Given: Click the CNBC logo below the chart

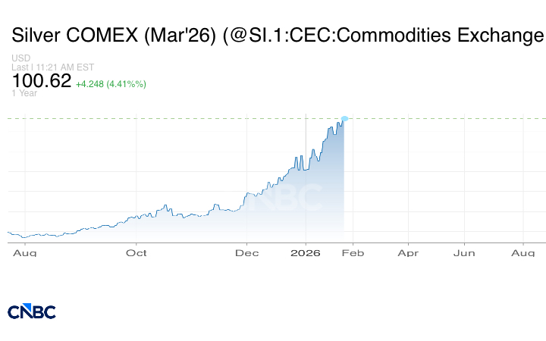Looking at the screenshot, I should [31, 311].
